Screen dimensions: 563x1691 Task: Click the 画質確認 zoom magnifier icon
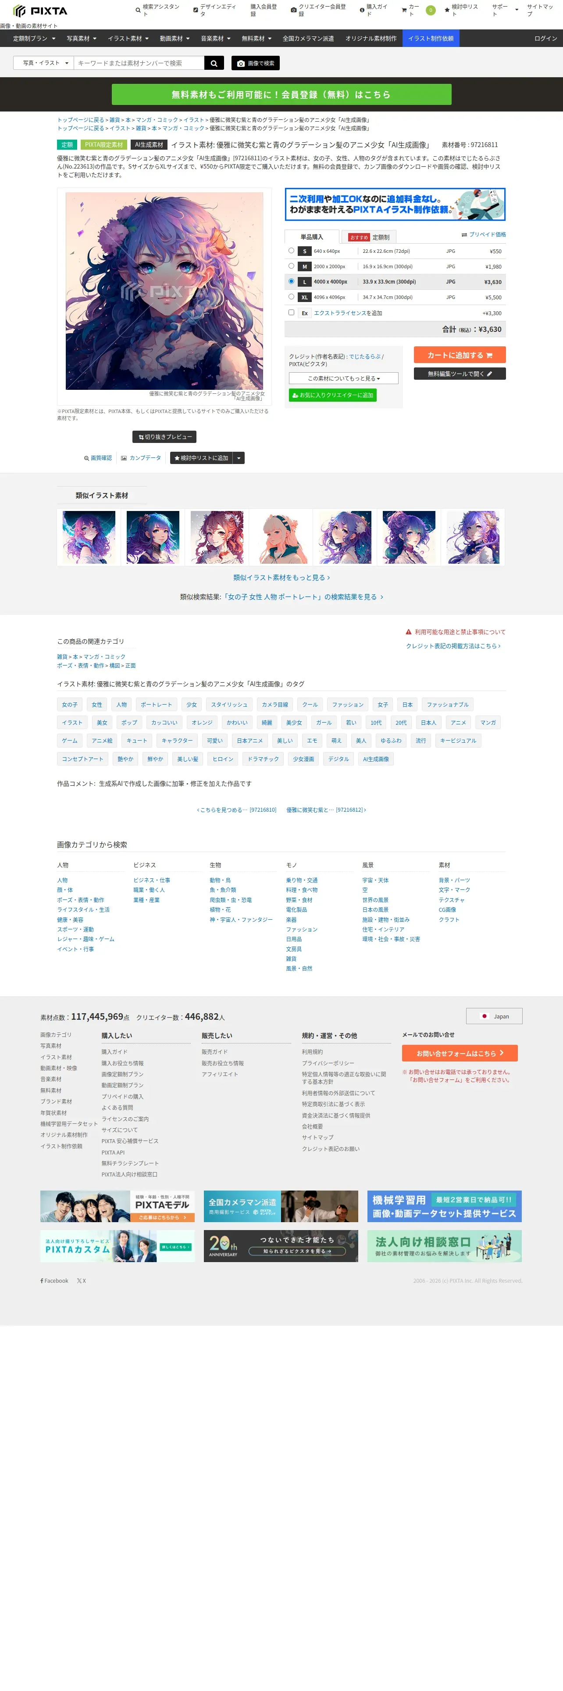(86, 458)
